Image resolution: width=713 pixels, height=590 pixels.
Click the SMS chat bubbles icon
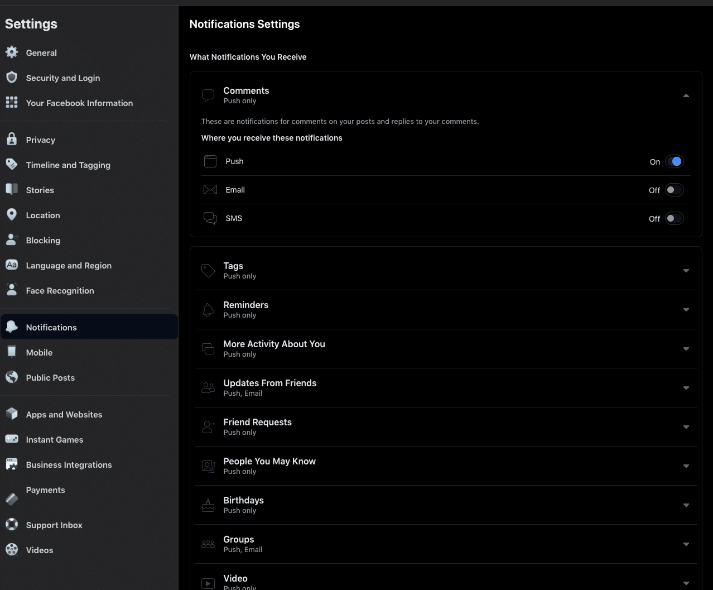[x=210, y=218]
